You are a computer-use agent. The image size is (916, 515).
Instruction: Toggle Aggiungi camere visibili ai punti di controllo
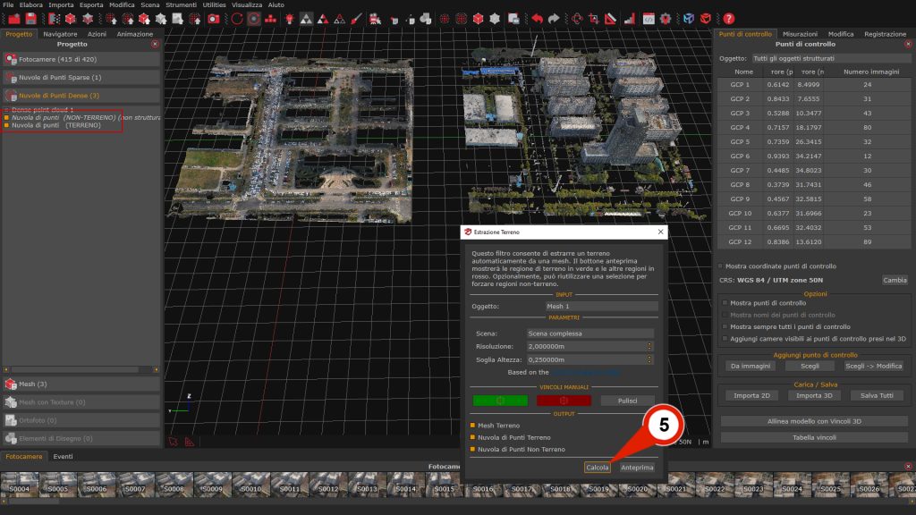[725, 339]
